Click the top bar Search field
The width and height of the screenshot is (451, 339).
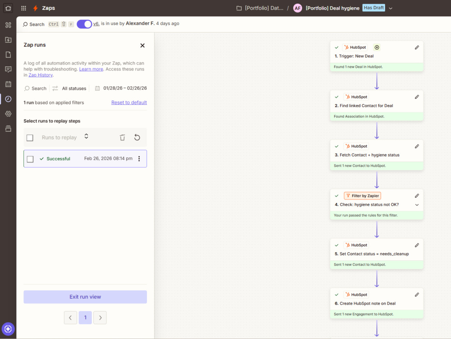(x=34, y=24)
